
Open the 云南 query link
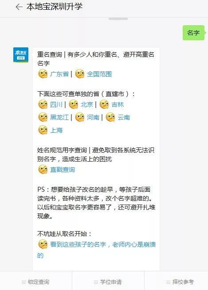(x=124, y=117)
